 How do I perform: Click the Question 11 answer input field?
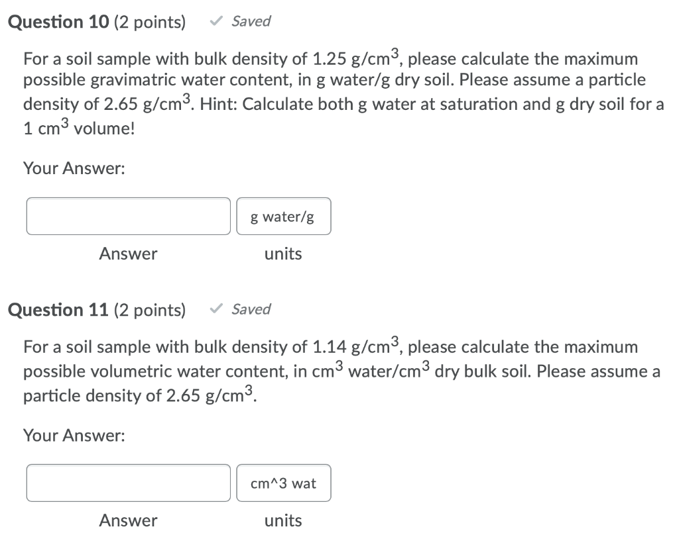click(128, 483)
